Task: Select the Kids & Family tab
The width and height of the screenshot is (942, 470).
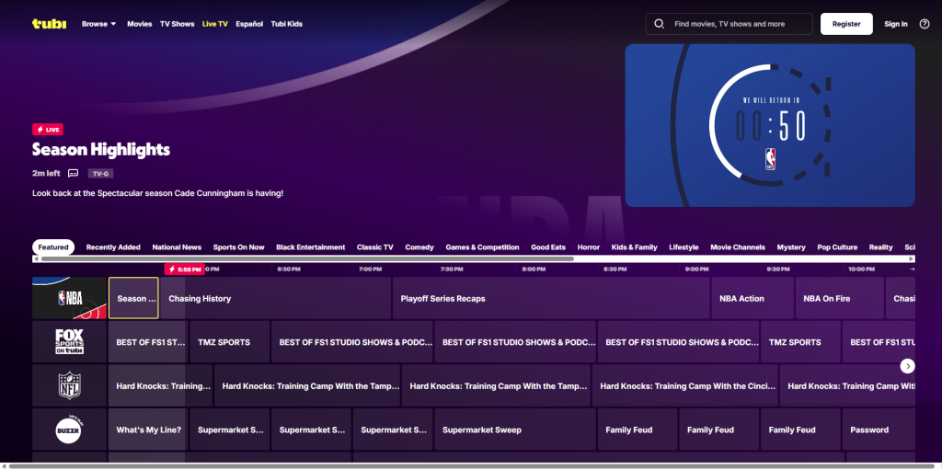Action: pos(635,247)
